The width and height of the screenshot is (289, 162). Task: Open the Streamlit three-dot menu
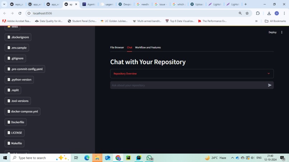pyautogui.click(x=281, y=32)
